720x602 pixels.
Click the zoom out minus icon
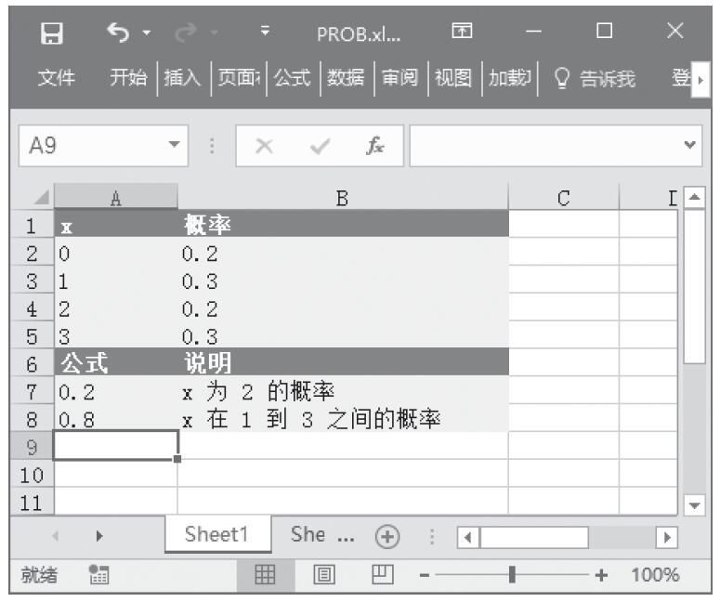click(425, 576)
